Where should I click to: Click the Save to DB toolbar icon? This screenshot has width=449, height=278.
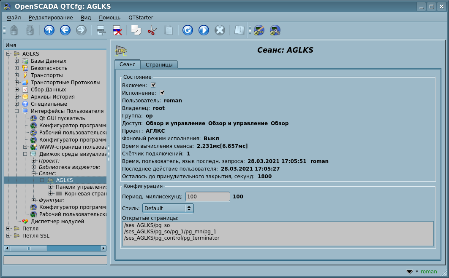coord(30,30)
